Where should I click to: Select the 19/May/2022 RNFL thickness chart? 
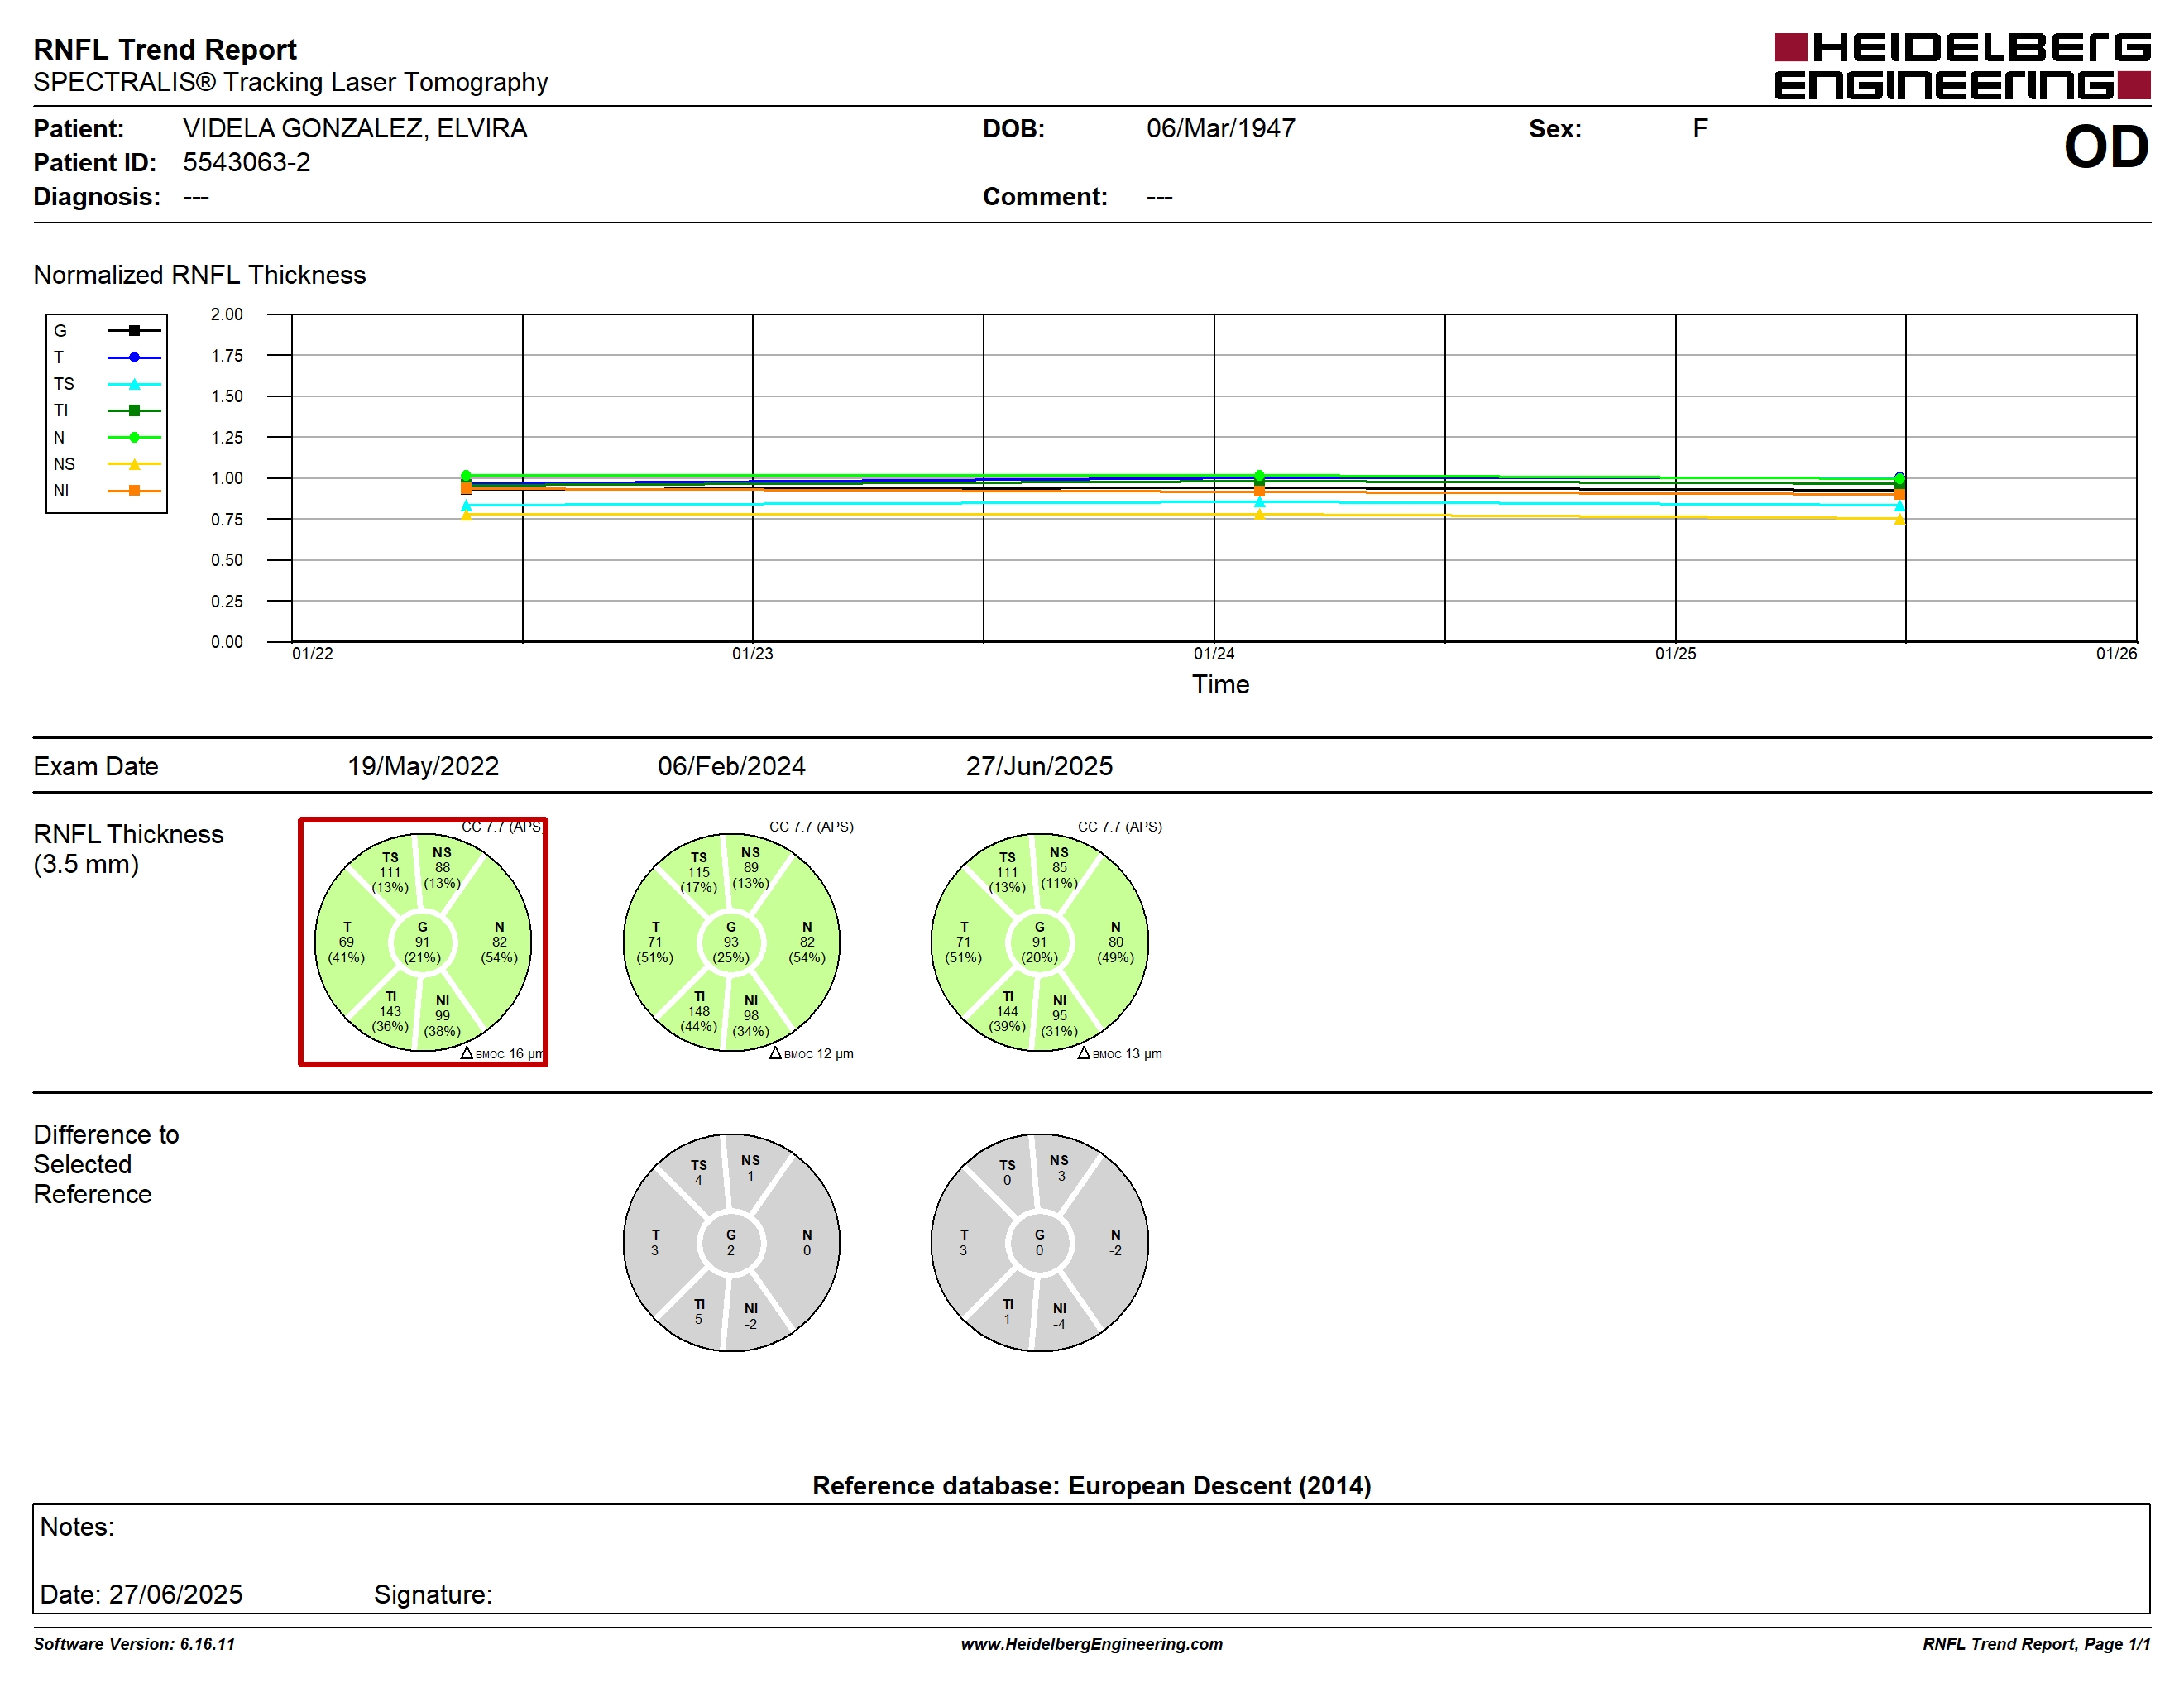(423, 942)
